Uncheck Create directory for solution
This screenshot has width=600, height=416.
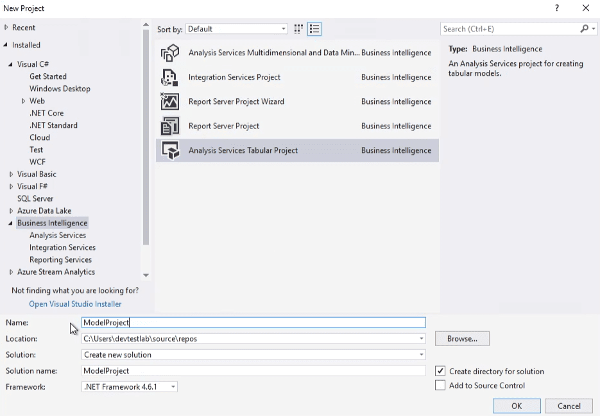[x=440, y=371]
